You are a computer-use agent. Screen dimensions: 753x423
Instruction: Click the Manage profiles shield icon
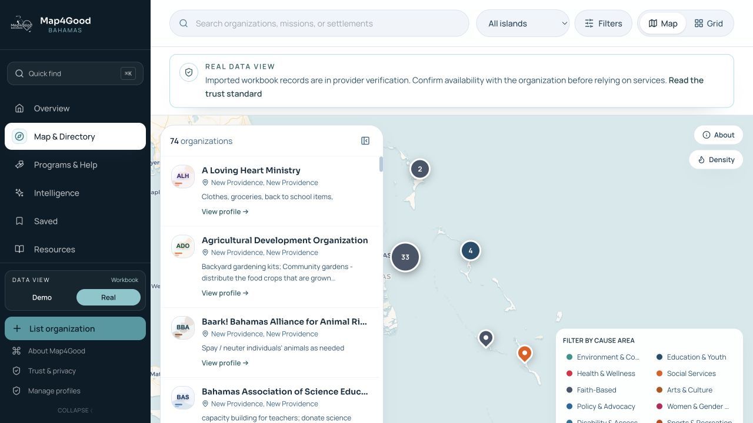[16, 391]
